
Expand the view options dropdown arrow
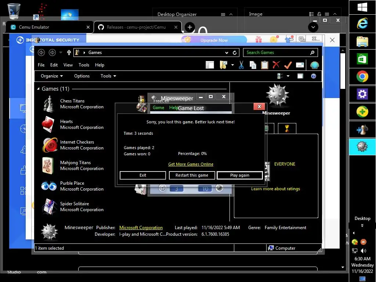point(288,76)
